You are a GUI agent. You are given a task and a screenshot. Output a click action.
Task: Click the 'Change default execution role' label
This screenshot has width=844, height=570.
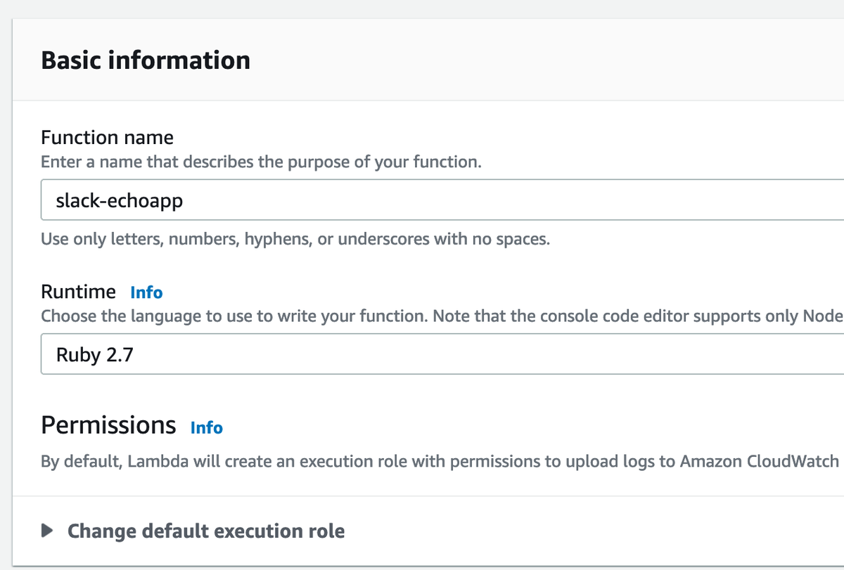pyautogui.click(x=205, y=531)
